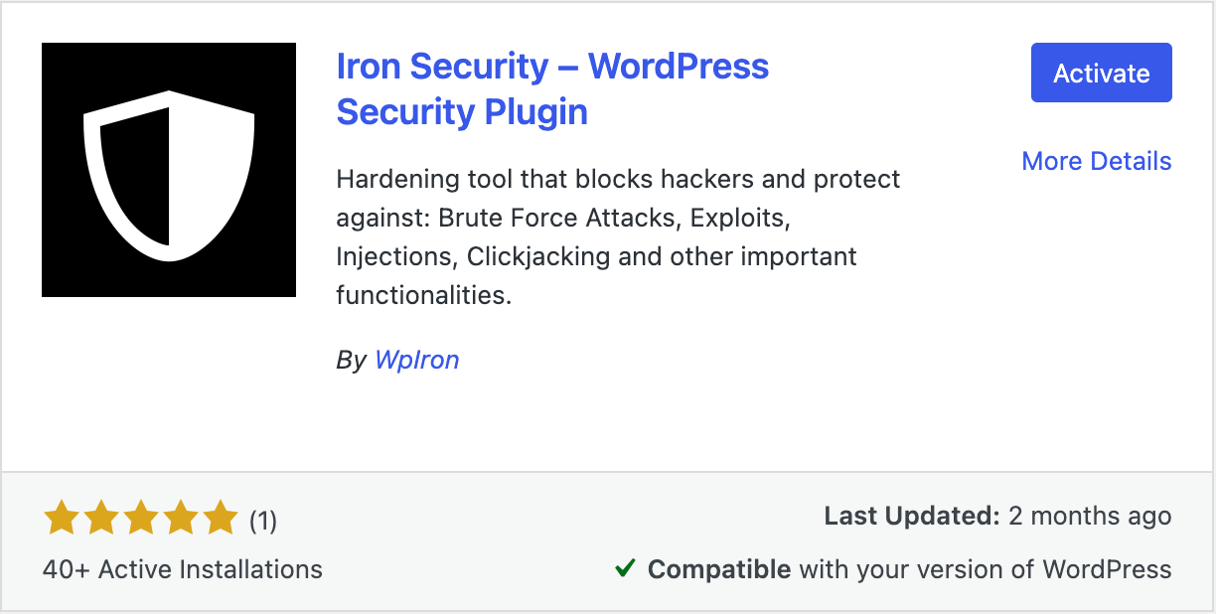
Task: Click the green compatibility checkmark icon
Action: (x=625, y=568)
